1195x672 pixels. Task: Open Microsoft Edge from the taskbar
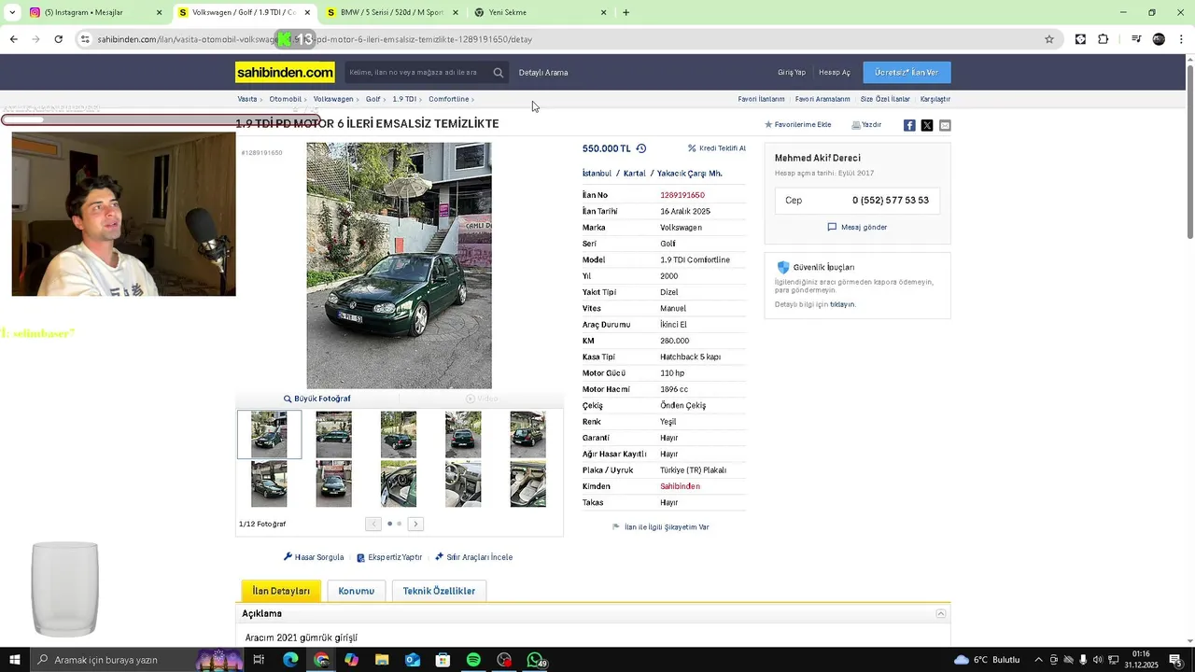click(x=290, y=660)
